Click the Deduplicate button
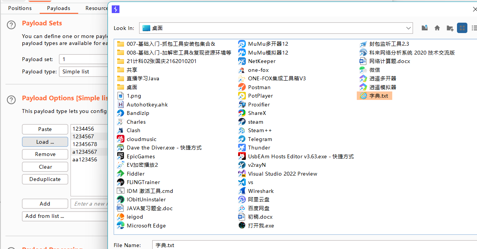The width and height of the screenshot is (477, 249). [45, 179]
